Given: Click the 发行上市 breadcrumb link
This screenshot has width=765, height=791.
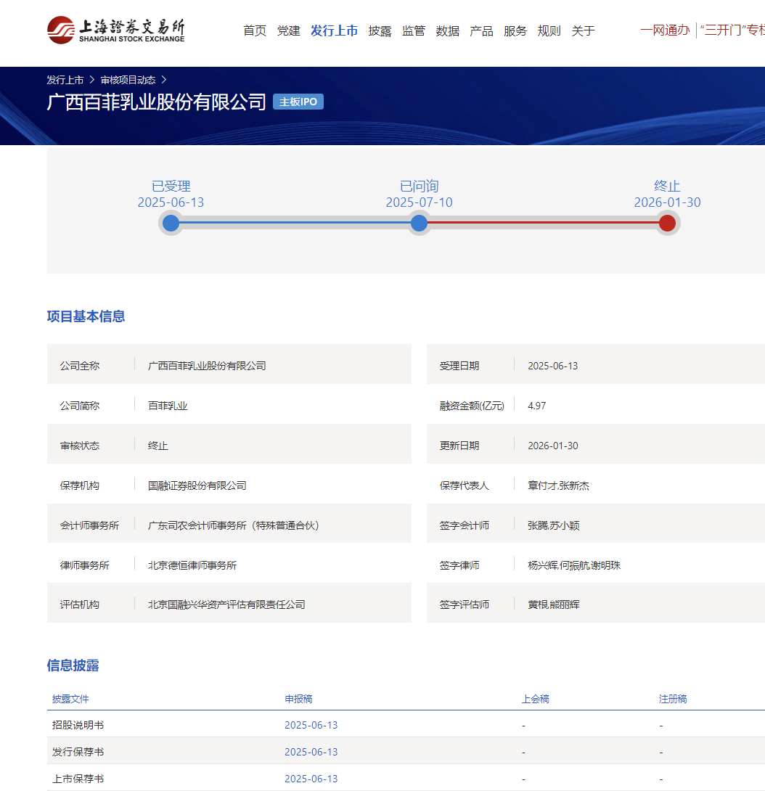Looking at the screenshot, I should point(65,80).
